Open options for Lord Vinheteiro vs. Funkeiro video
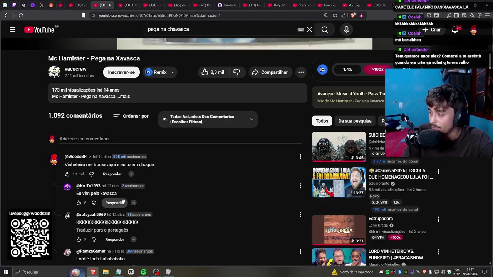 438,252
